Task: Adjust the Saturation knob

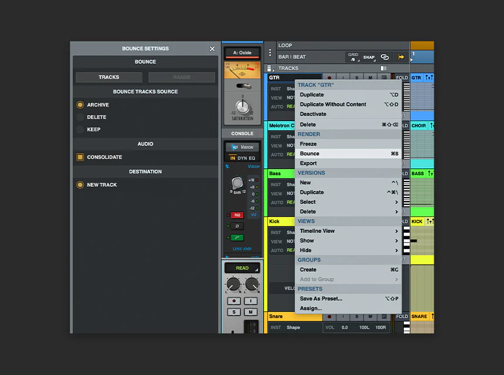Action: pos(243,107)
